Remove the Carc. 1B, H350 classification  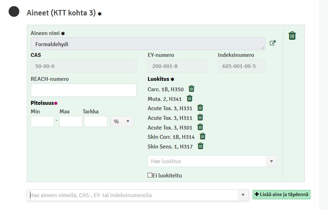point(192,89)
